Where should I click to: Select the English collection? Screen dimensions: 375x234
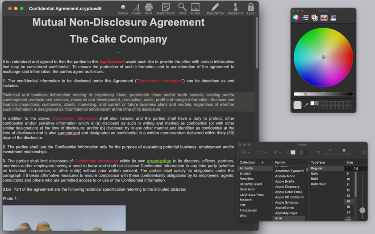[x=255, y=173]
